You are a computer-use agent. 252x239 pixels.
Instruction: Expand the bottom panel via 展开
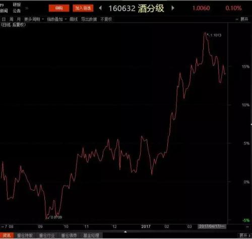coord(245,235)
